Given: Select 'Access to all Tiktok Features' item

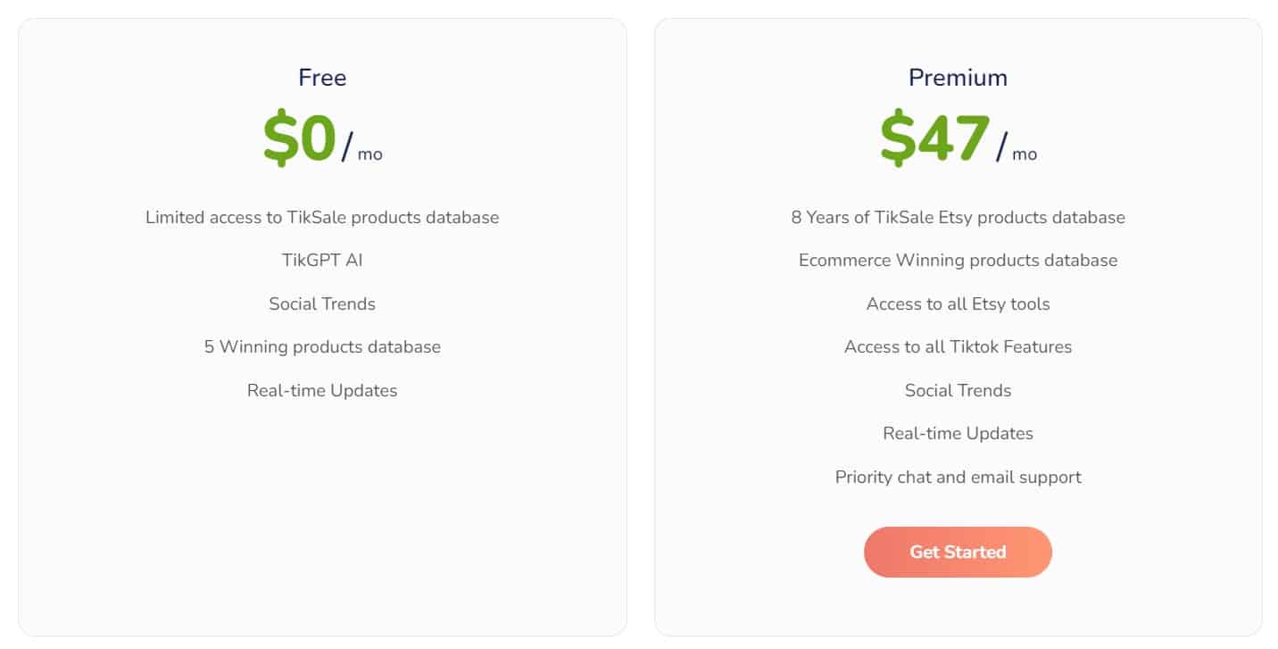Looking at the screenshot, I should (957, 346).
